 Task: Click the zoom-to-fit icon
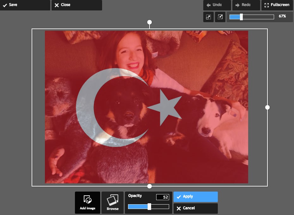coord(208,17)
